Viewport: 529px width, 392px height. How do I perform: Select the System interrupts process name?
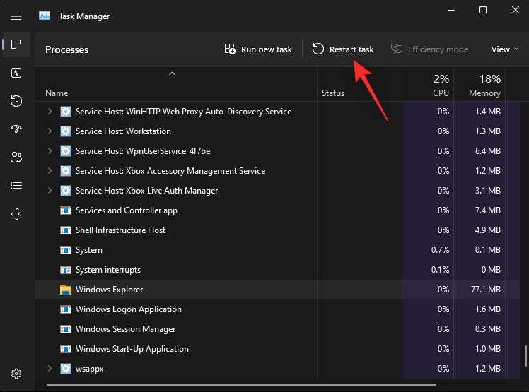pos(108,270)
